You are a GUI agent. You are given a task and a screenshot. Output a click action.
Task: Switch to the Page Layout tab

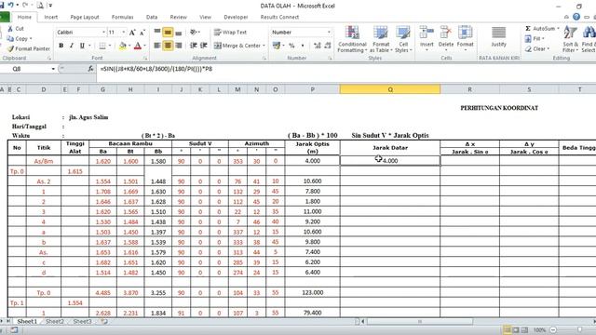[85, 17]
